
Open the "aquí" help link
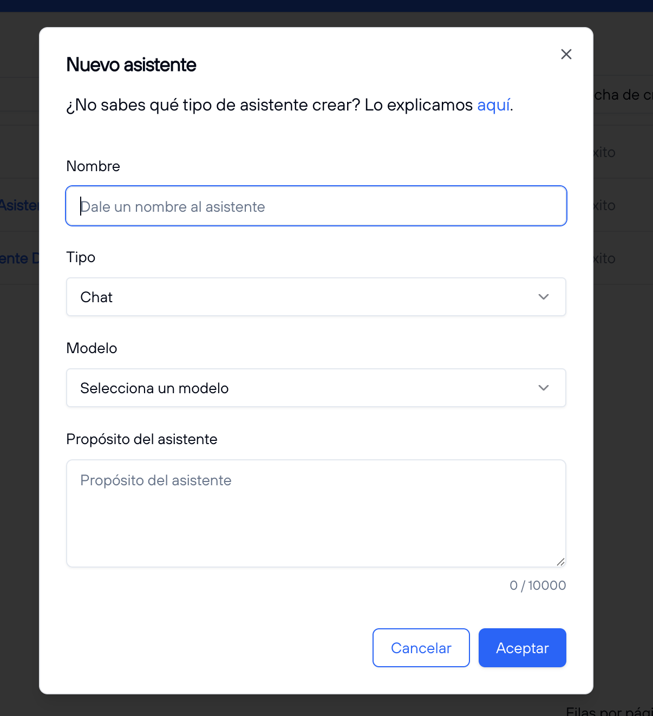[x=493, y=105]
